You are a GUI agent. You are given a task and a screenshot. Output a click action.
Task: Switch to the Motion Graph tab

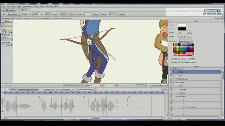pos(33,90)
